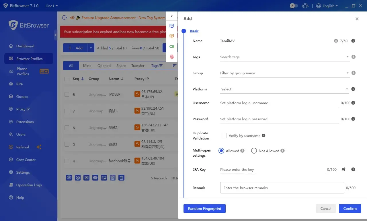
Task: Select Not Allowed for Multi-open settings
Action: 254,150
